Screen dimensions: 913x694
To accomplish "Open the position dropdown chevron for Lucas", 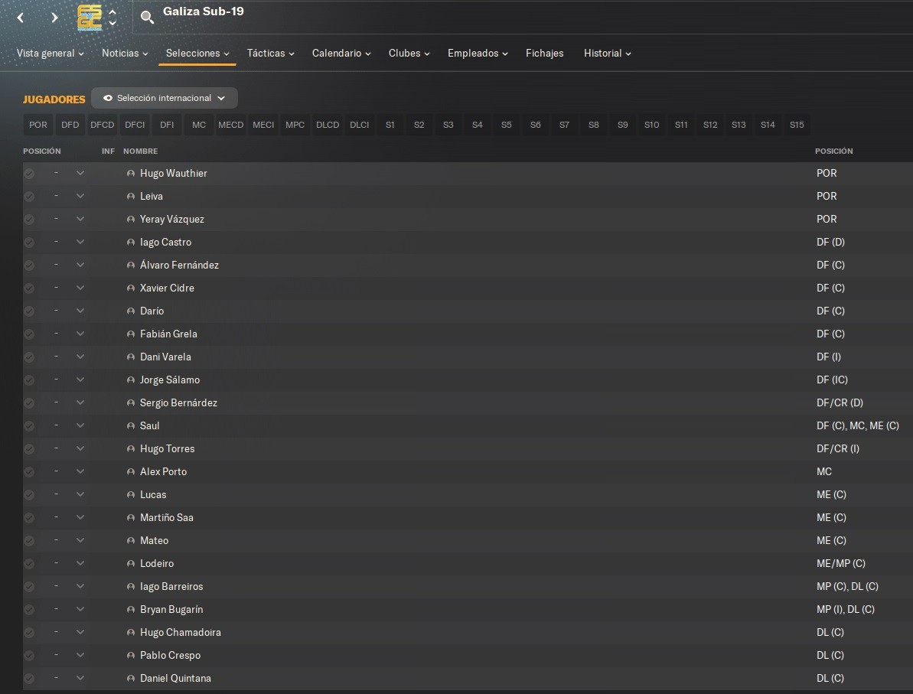I will (x=80, y=494).
